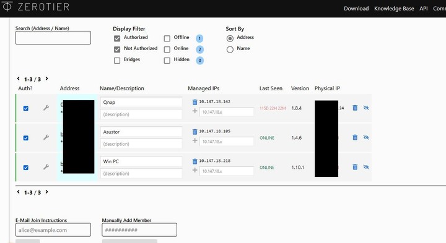This screenshot has height=243, width=446.
Task: Go to next page in top pager
Action: [x=46, y=79]
